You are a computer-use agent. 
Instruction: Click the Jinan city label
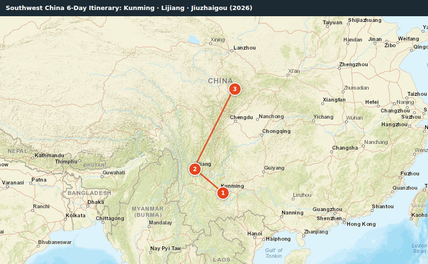[x=375, y=40]
